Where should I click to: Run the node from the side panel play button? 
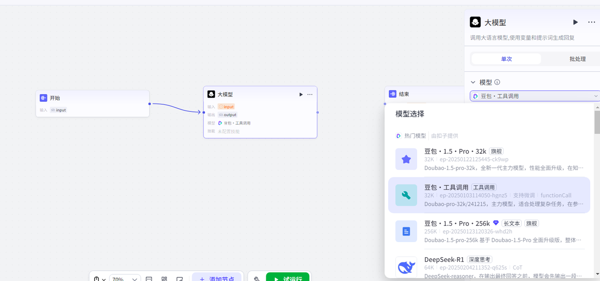click(x=575, y=22)
